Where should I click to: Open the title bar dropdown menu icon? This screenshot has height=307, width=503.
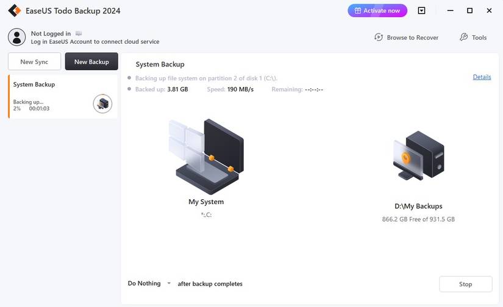pyautogui.click(x=421, y=10)
